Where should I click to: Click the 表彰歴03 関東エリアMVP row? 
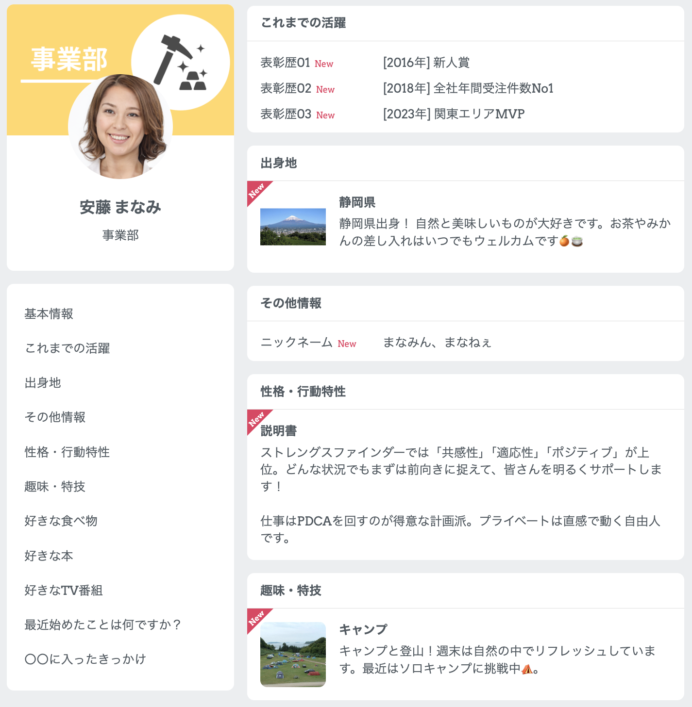coord(454,114)
